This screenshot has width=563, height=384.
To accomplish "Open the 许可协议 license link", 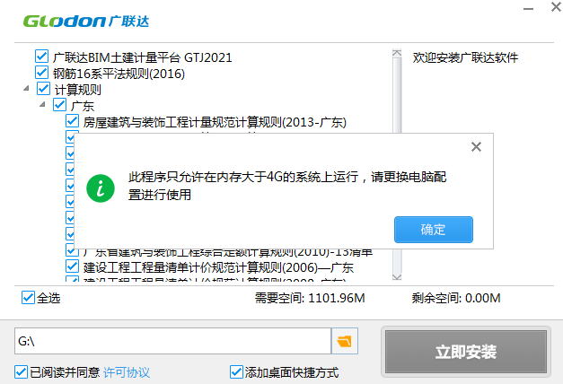I will coord(127,372).
